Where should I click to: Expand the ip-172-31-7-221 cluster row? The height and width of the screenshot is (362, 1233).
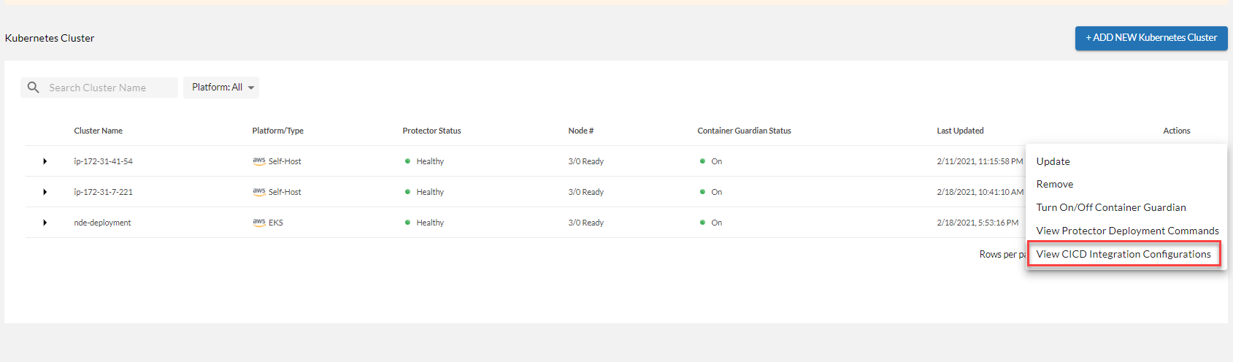pyautogui.click(x=45, y=192)
